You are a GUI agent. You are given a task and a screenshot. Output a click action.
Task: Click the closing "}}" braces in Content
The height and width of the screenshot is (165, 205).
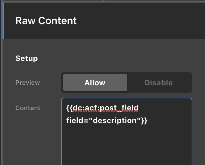point(144,121)
